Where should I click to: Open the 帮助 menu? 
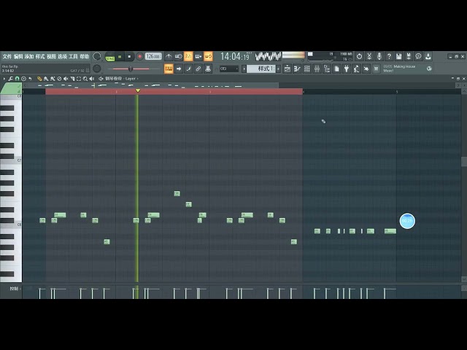(85, 56)
